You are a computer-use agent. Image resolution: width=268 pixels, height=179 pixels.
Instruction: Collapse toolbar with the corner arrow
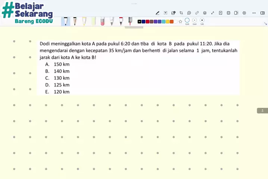tap(265, 23)
